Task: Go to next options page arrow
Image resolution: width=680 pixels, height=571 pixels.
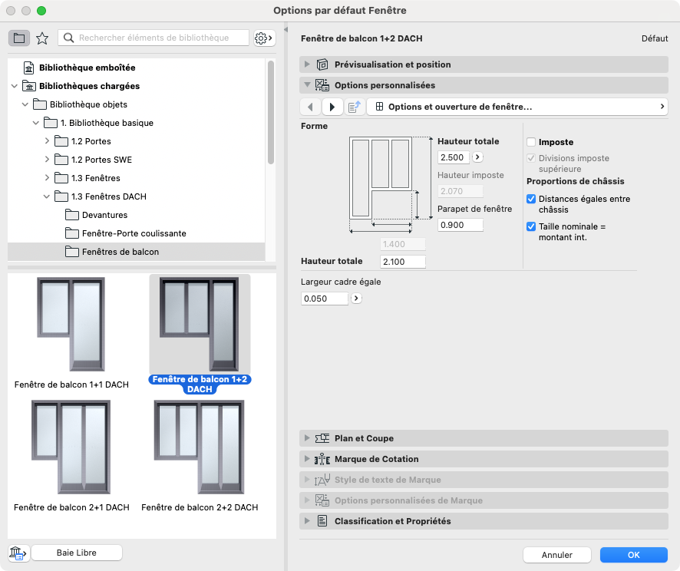Action: [x=332, y=107]
